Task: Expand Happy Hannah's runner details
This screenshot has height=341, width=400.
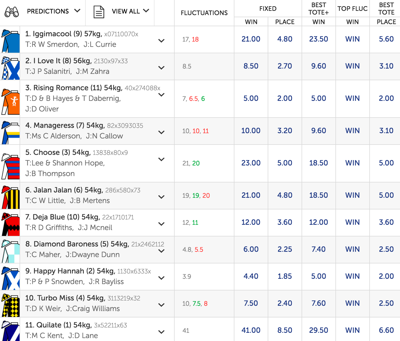Action: tap(161, 278)
